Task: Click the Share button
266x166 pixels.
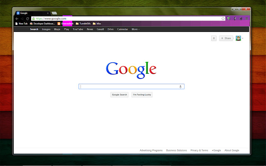Action: [x=226, y=38]
